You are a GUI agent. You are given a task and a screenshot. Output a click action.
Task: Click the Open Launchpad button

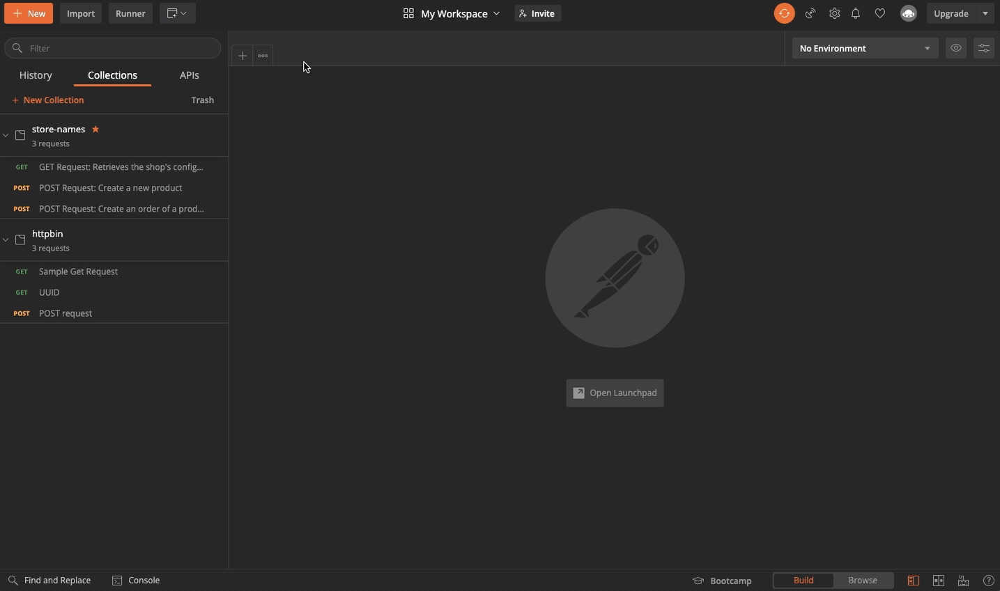click(615, 393)
